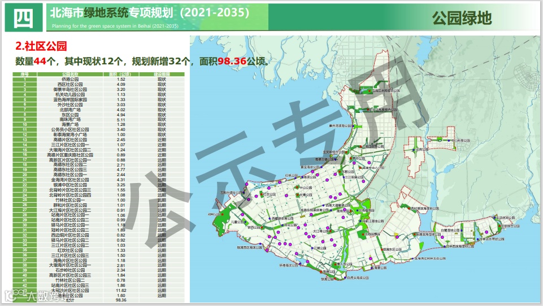Click area value '5.11' in the table
The image size is (543, 306).
(x=121, y=120)
